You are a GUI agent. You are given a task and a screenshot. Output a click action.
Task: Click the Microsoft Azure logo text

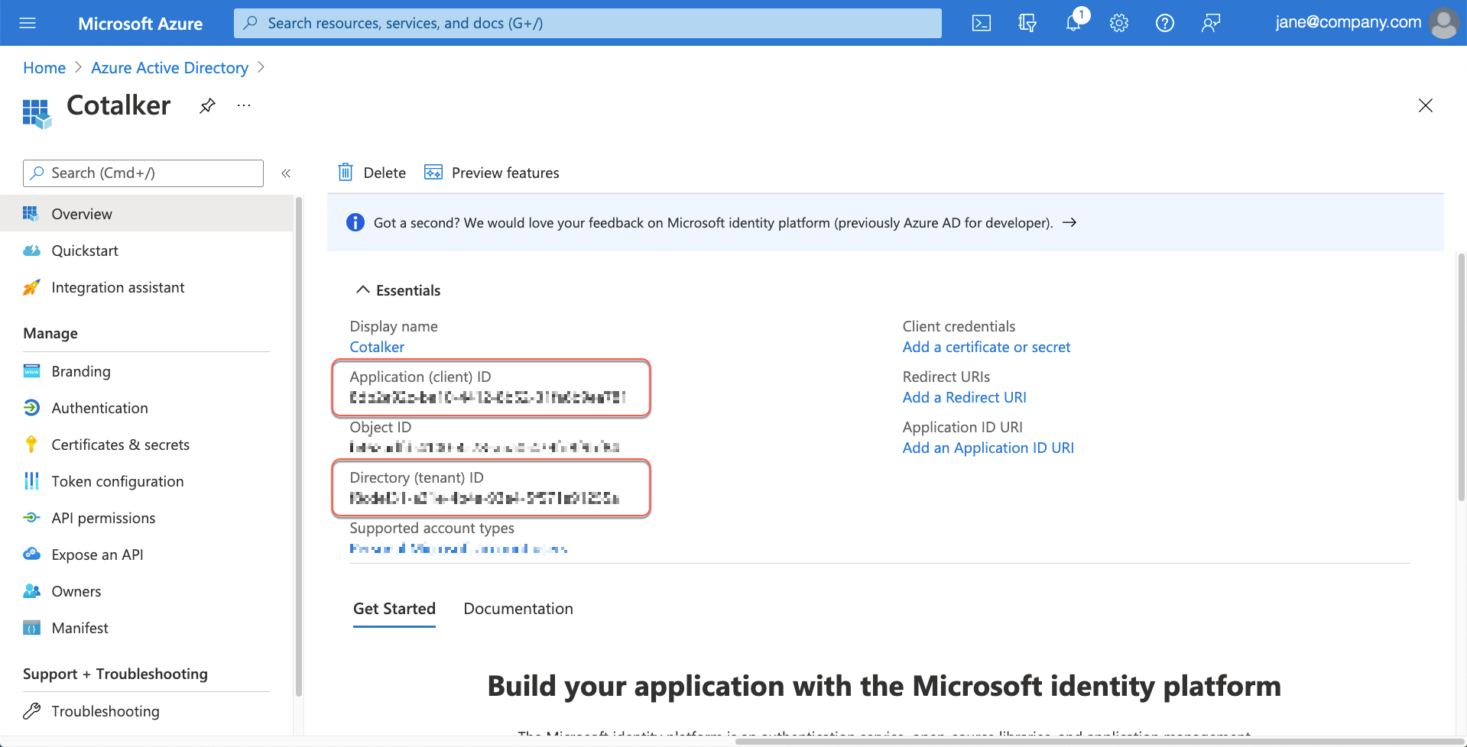(140, 24)
